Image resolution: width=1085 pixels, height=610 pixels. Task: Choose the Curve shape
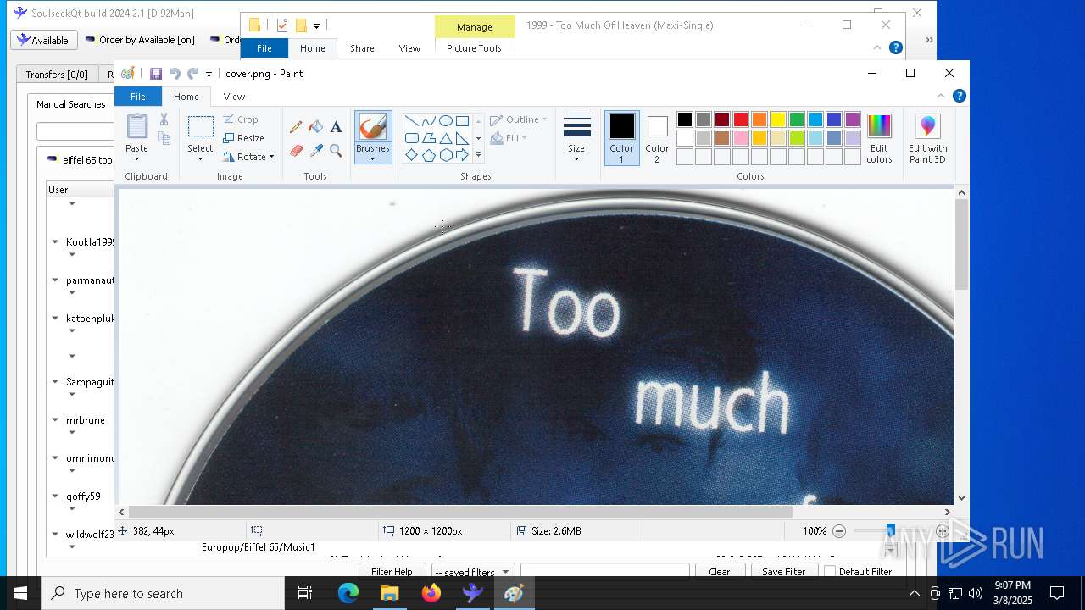[428, 120]
